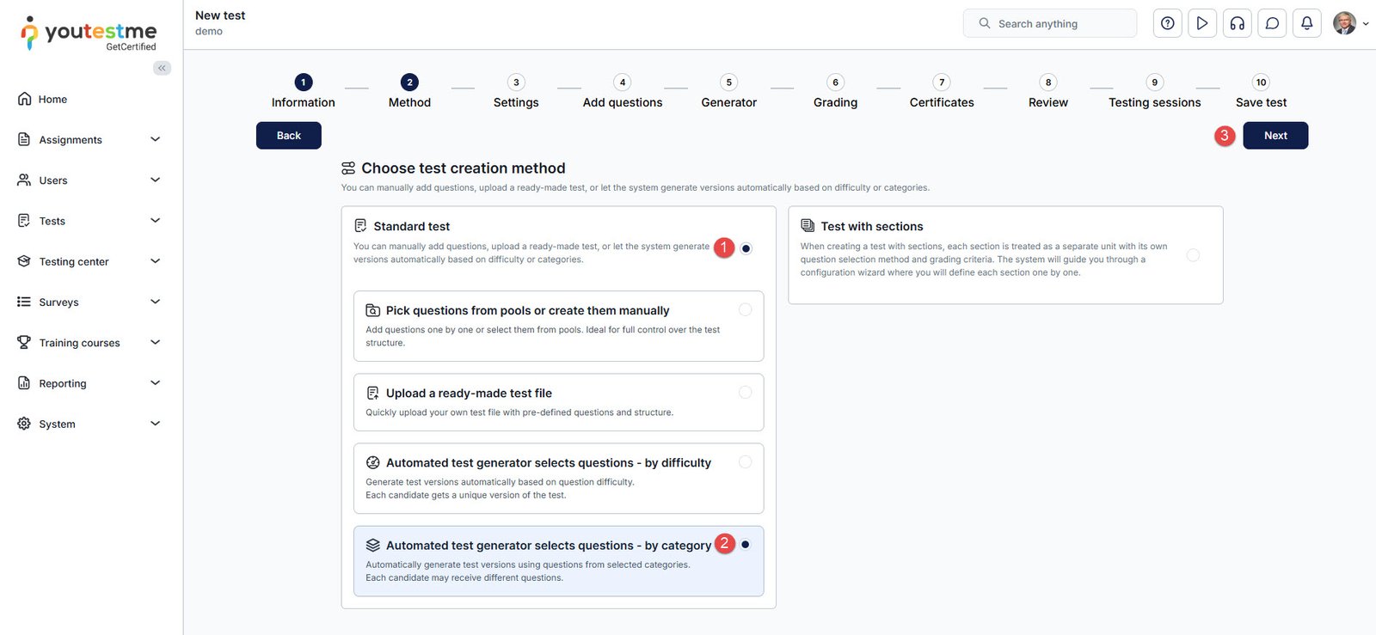The height and width of the screenshot is (635, 1376).
Task: Collapse the sidebar with double-chevron icon
Action: pos(162,68)
